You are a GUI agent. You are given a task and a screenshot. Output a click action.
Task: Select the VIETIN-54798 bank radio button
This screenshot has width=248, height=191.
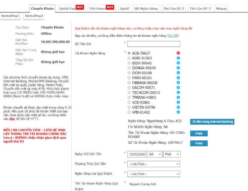129,107
